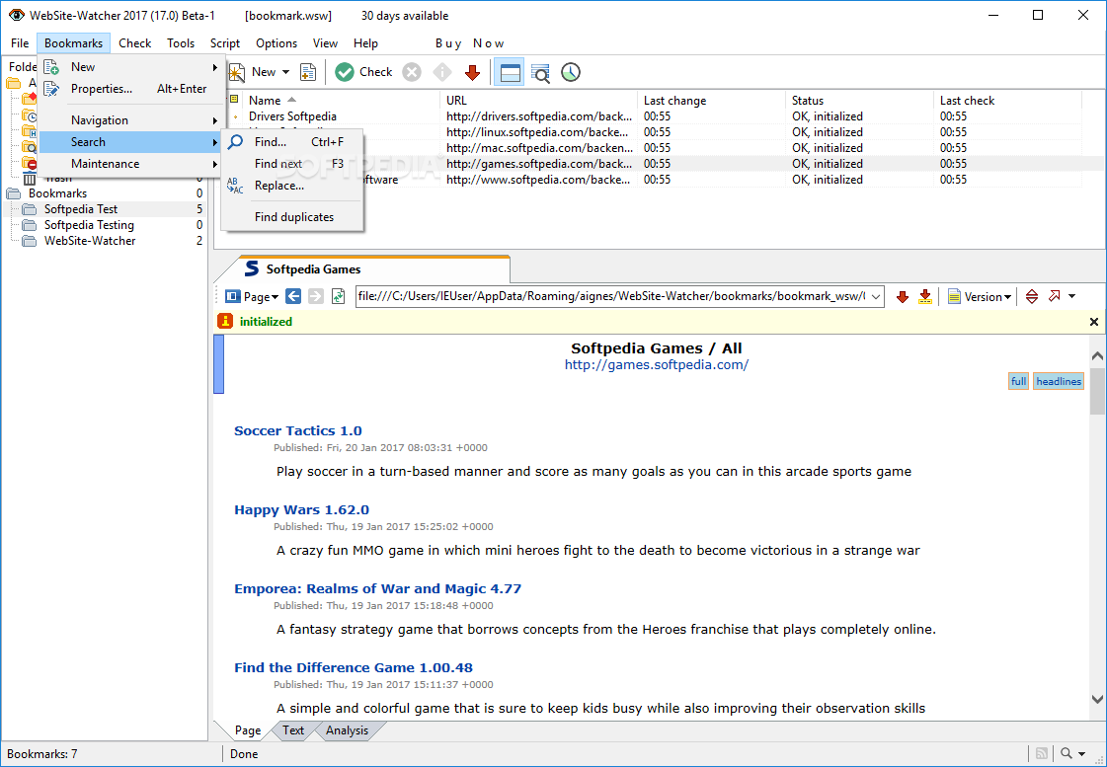Select the WebSite-Watcher folder
This screenshot has height=767, width=1107.
coord(90,241)
